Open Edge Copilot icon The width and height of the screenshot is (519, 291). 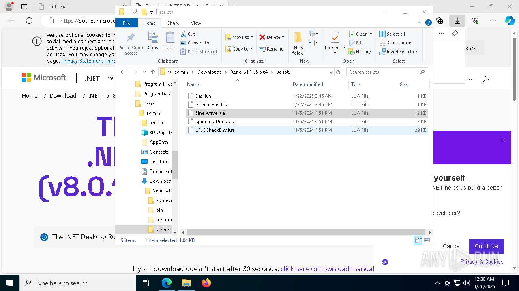pyautogui.click(x=510, y=21)
